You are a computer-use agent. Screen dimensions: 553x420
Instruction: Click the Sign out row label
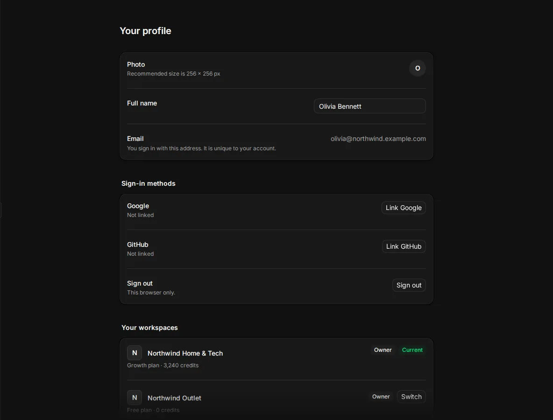coord(140,283)
